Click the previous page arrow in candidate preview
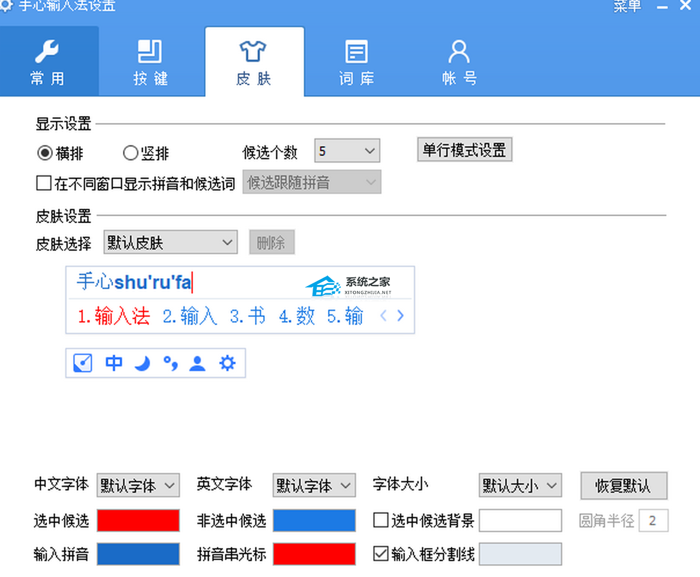The image size is (700, 577). (x=383, y=316)
